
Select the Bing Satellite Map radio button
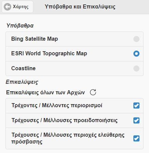pos(136,39)
